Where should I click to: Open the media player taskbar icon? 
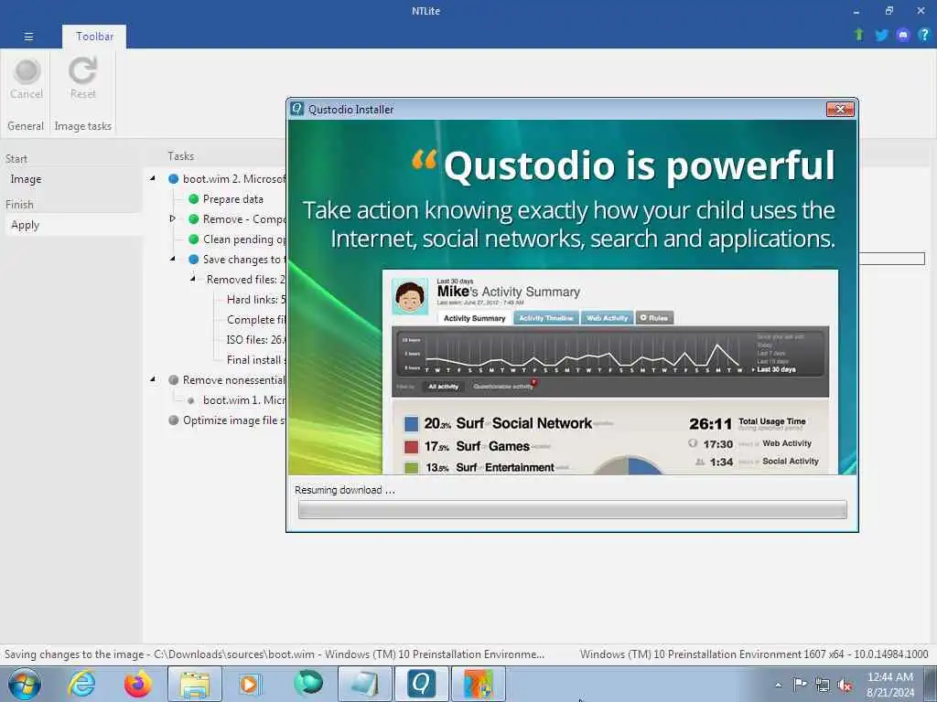point(250,684)
